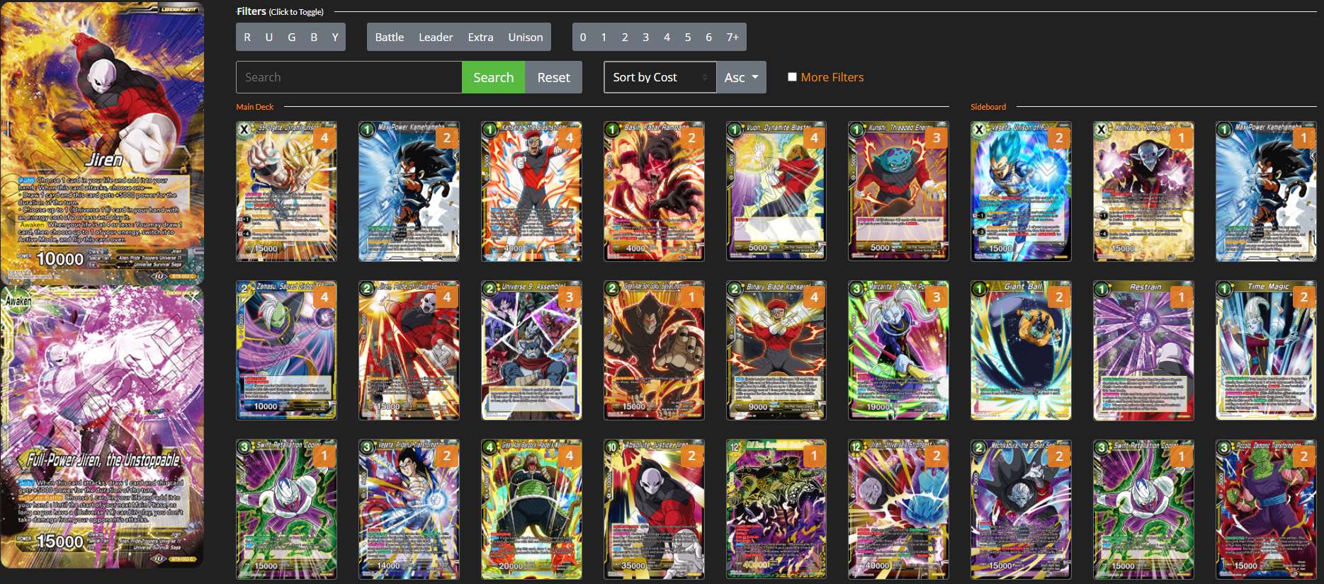Select the Vegeta, Prideful Transformation card

(x=409, y=510)
